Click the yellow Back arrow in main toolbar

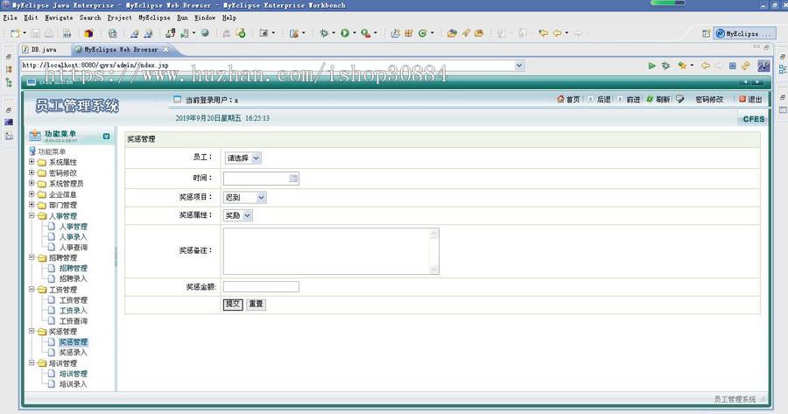[558, 33]
